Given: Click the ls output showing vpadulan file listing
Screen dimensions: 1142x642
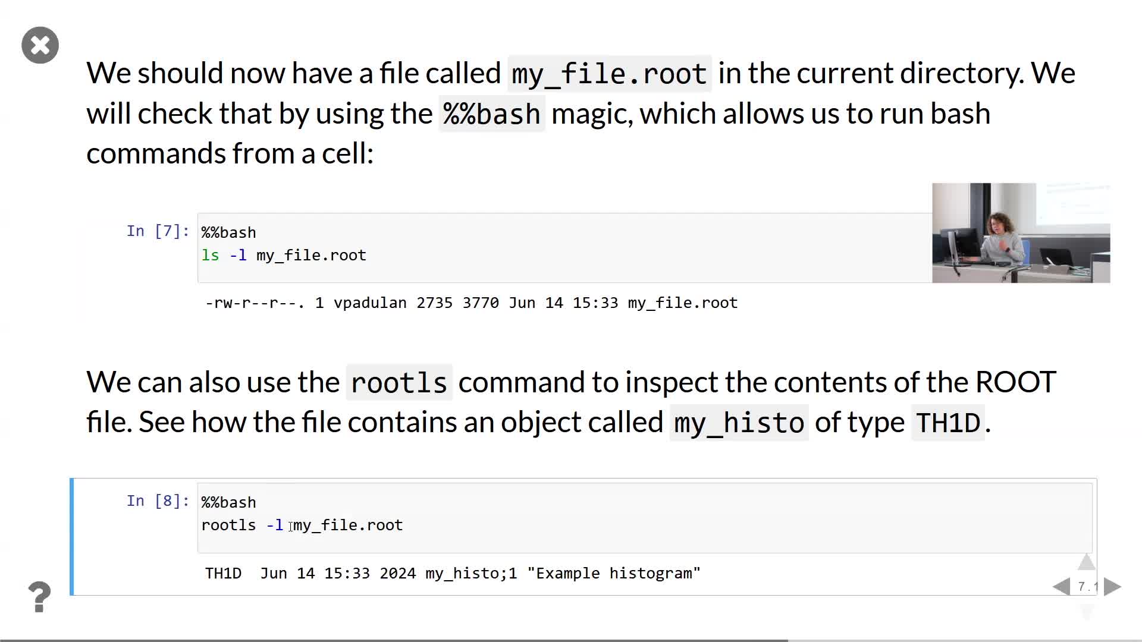Looking at the screenshot, I should [x=471, y=303].
